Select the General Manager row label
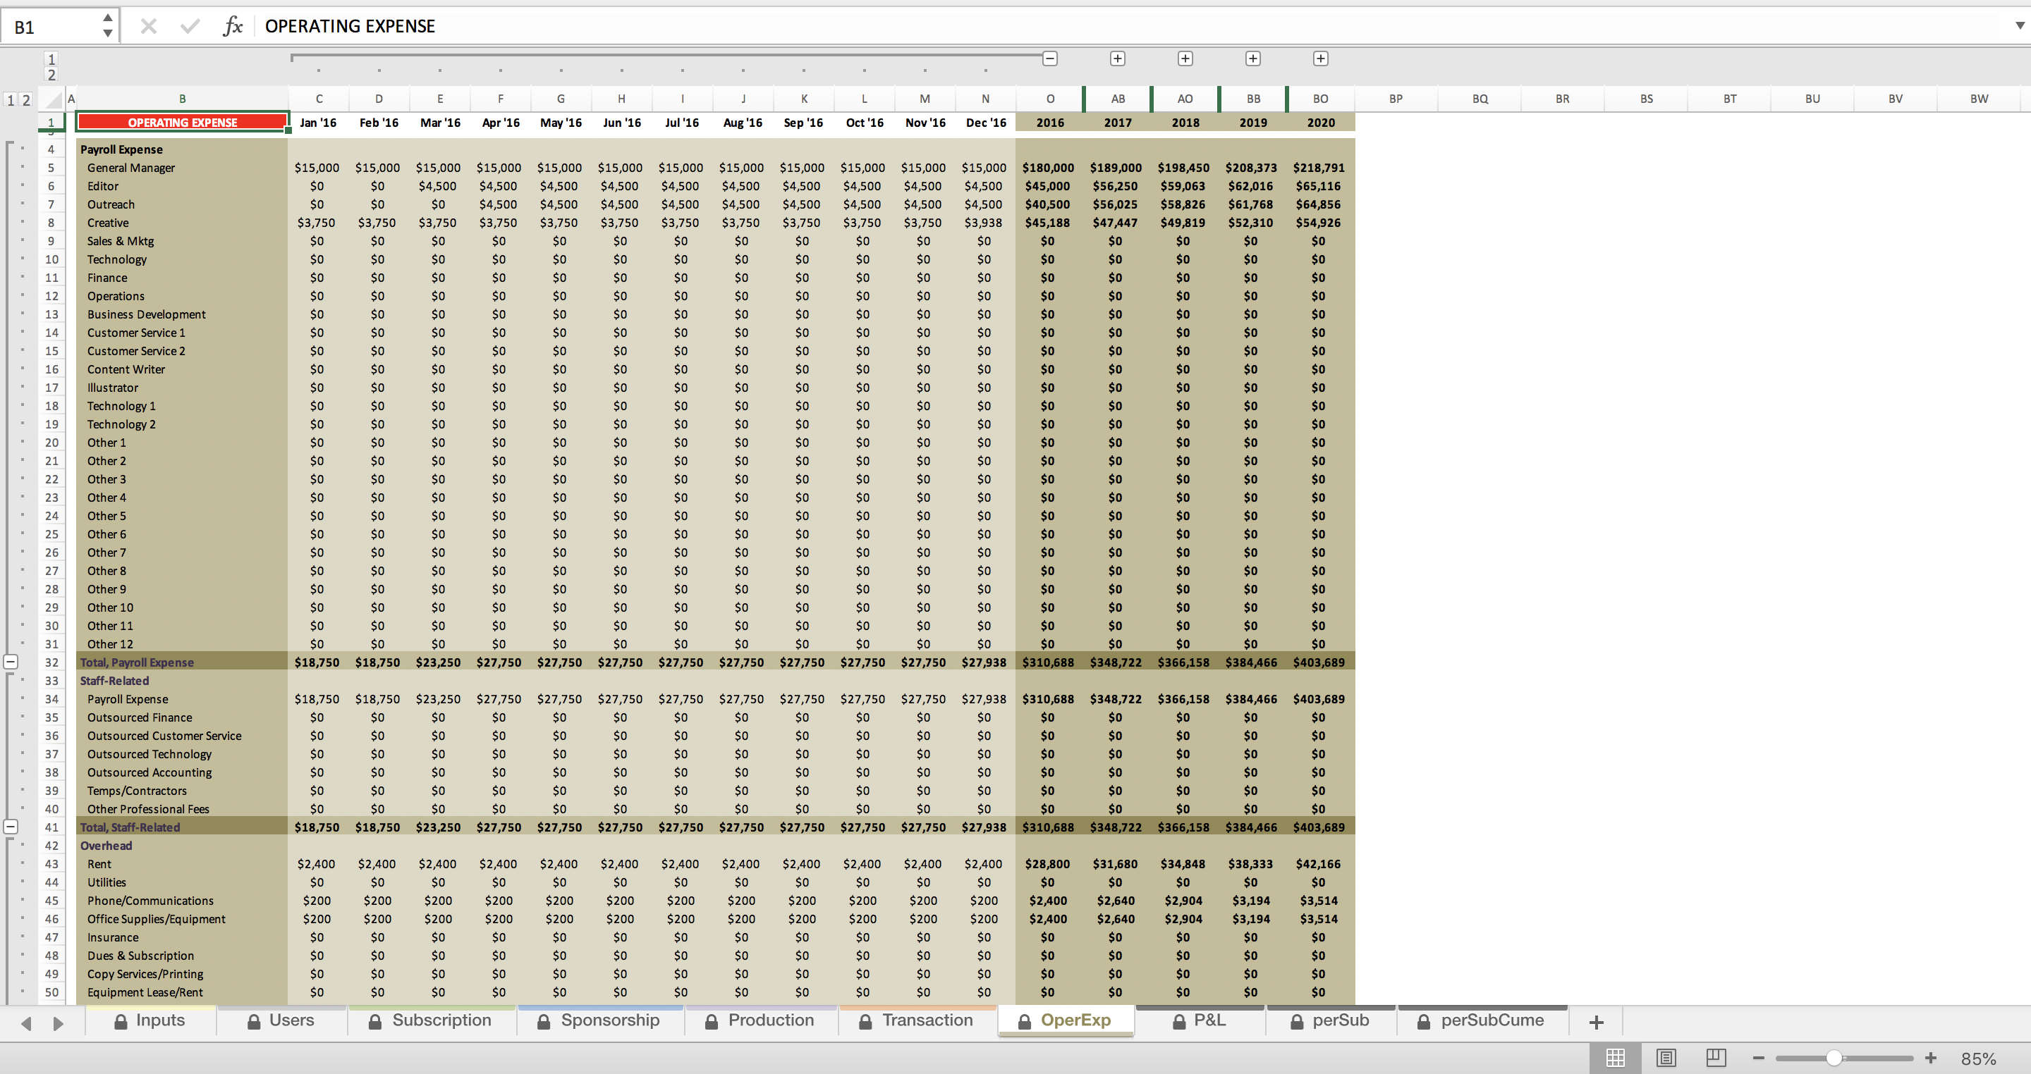Image resolution: width=2031 pixels, height=1074 pixels. [131, 168]
